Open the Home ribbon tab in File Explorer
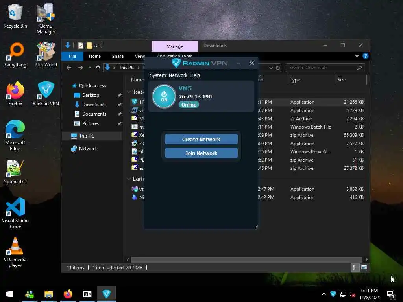The width and height of the screenshot is (403, 302). (x=94, y=56)
